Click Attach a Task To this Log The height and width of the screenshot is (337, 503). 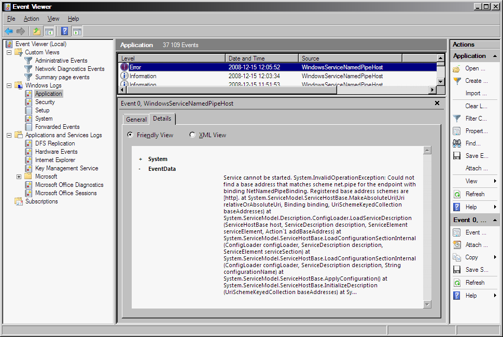coord(477,168)
